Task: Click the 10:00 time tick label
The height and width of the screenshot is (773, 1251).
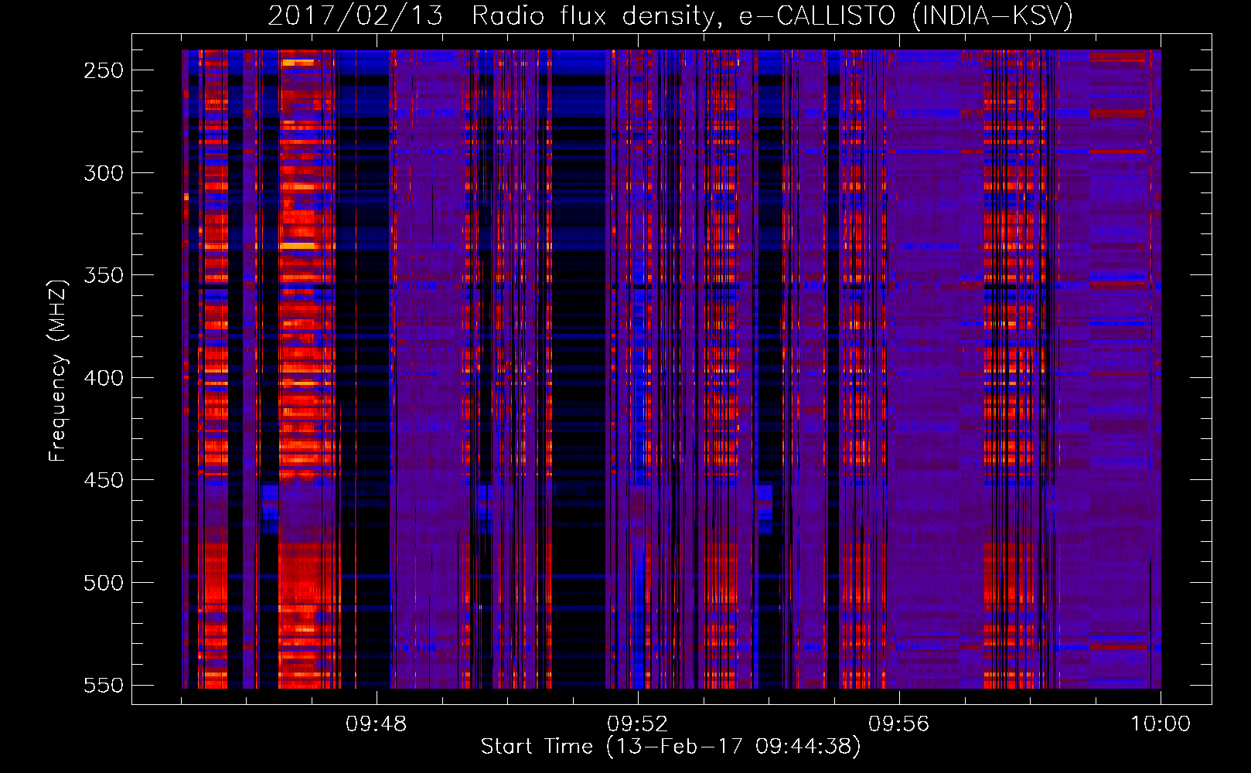Action: (1161, 724)
